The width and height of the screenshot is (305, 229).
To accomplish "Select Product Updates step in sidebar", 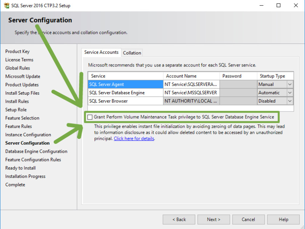I will (22, 85).
